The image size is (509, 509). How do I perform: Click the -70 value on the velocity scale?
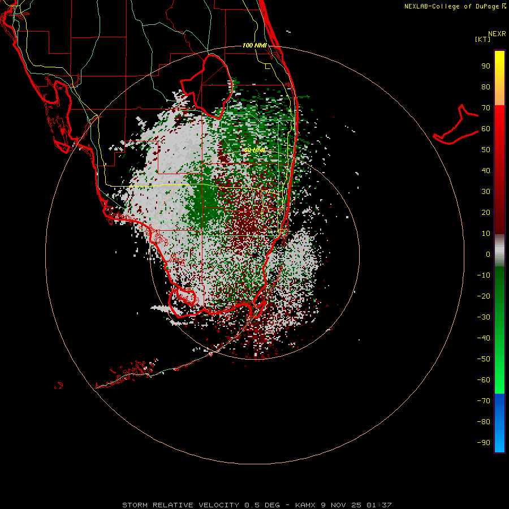484,401
